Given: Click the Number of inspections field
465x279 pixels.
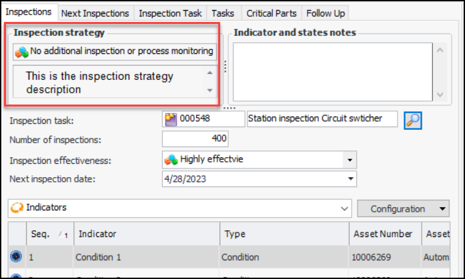Looking at the screenshot, I should pyautogui.click(x=195, y=139).
